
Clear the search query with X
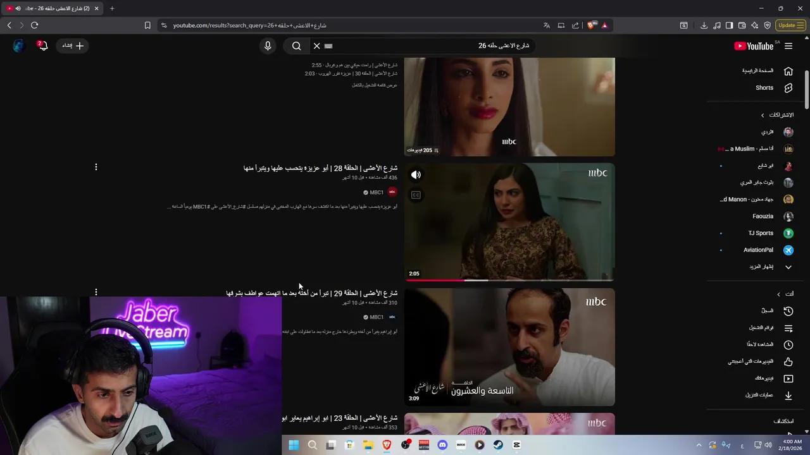point(316,45)
